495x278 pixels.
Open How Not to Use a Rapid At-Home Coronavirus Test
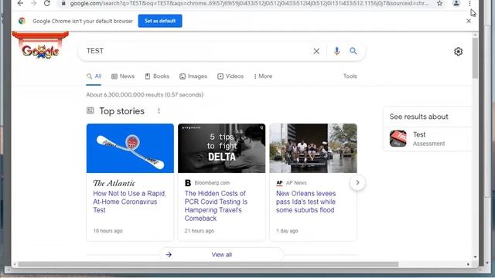130,202
